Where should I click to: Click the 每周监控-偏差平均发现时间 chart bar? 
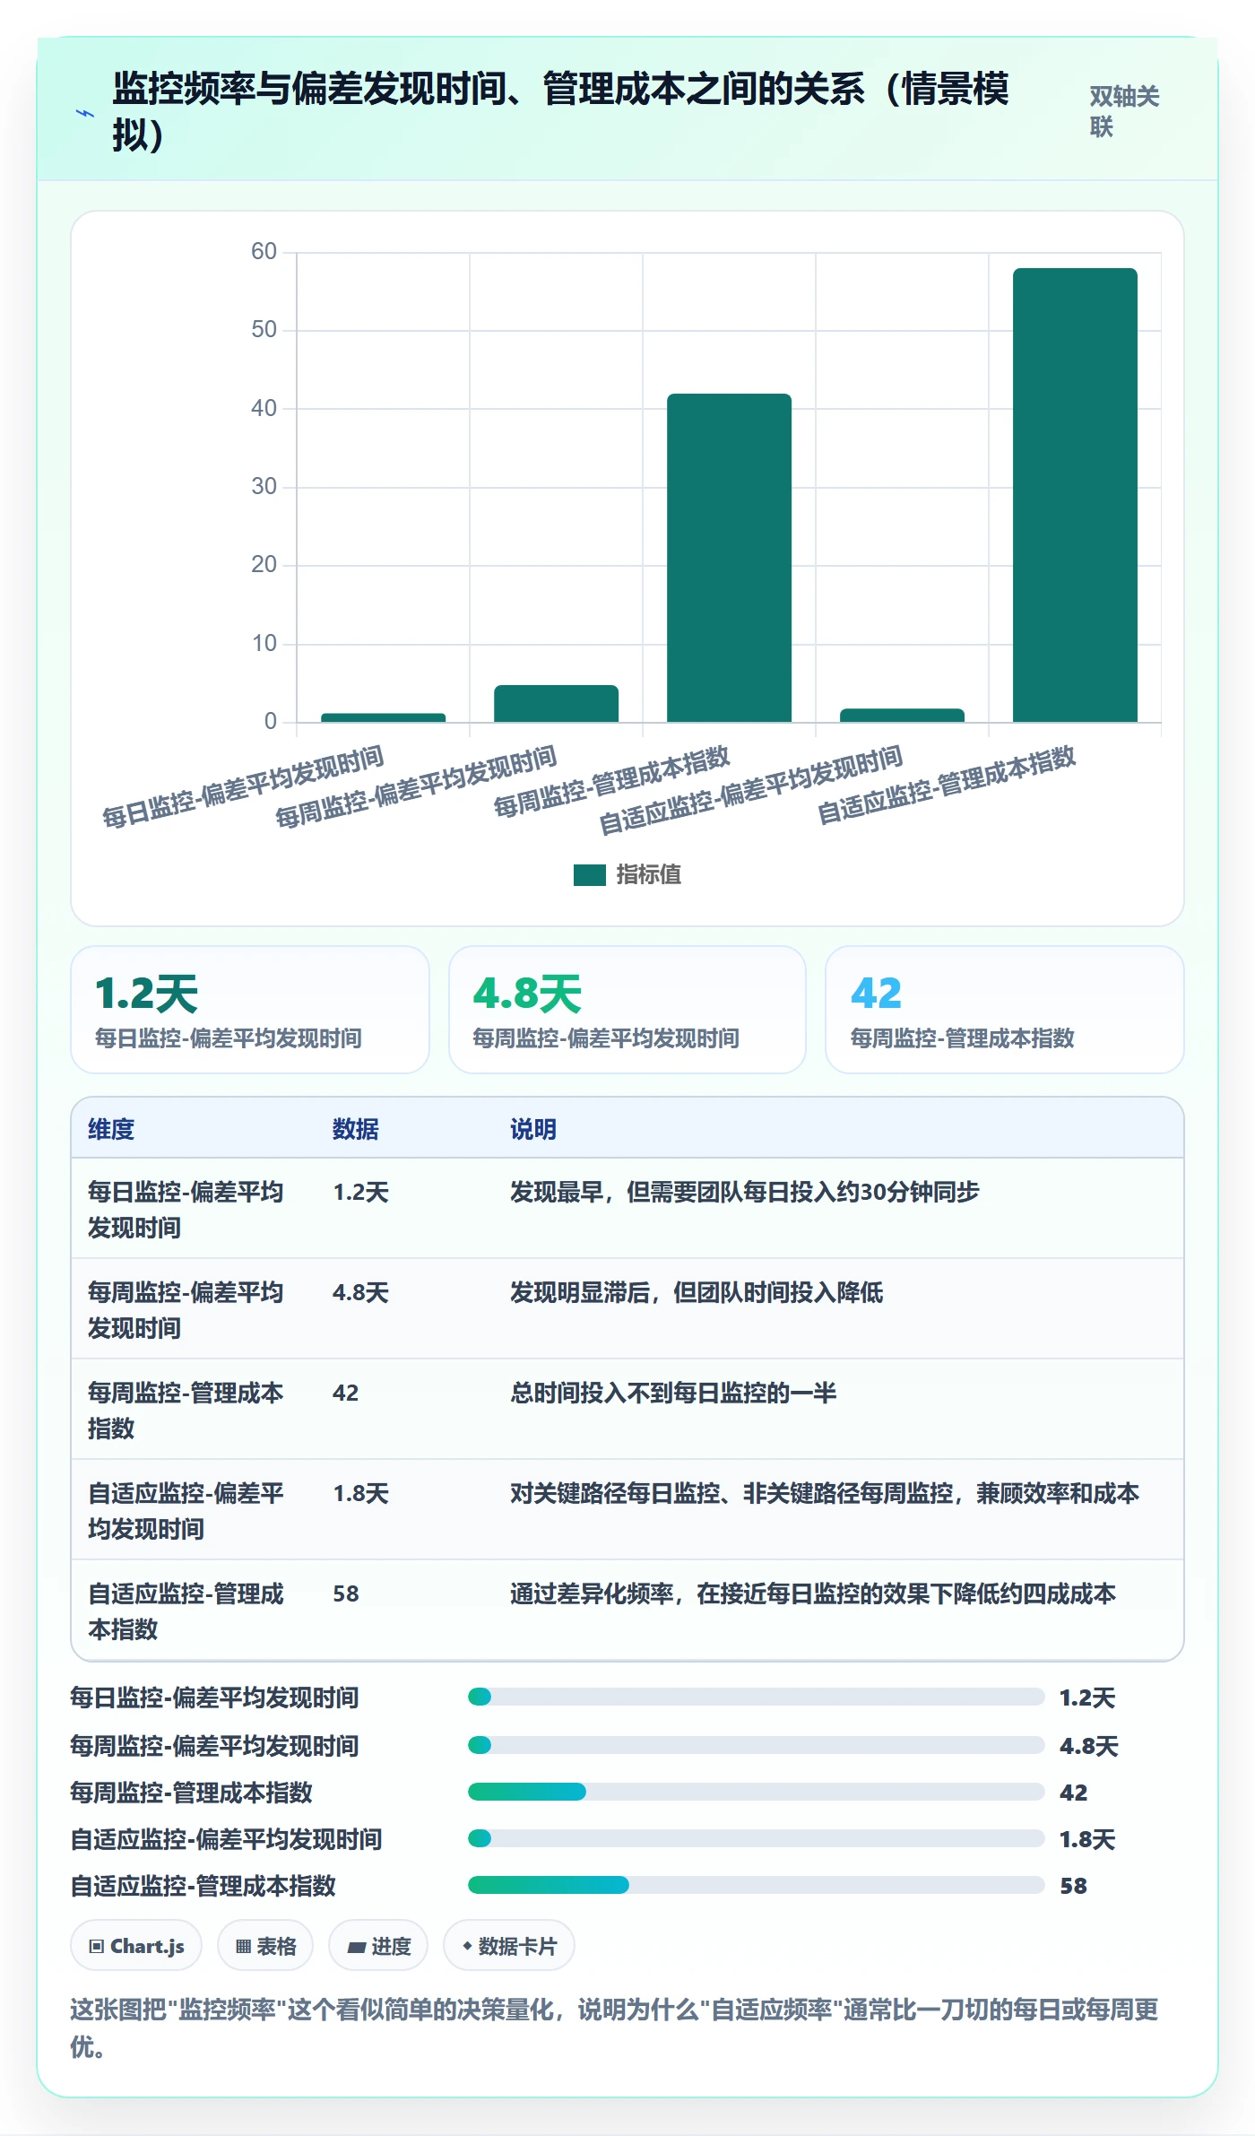(x=556, y=703)
